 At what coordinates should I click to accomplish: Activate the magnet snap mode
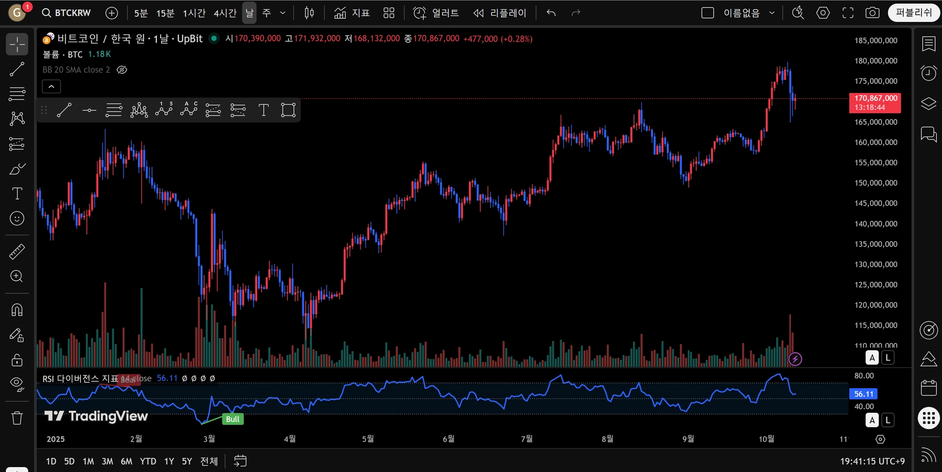point(17,310)
